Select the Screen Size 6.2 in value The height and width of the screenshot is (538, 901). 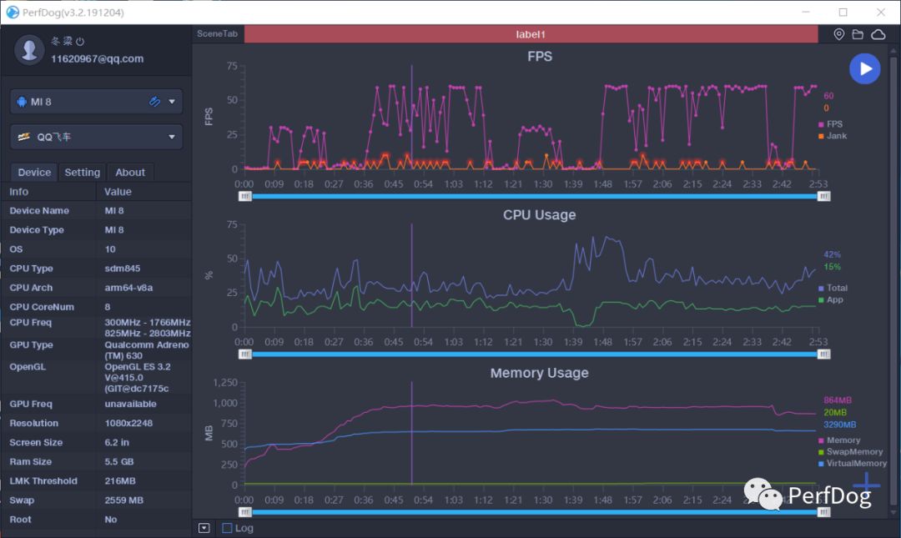coord(117,443)
